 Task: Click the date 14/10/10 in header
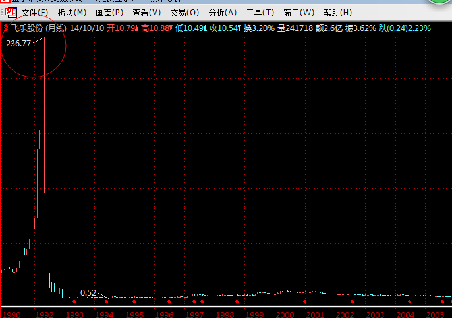[x=87, y=28]
